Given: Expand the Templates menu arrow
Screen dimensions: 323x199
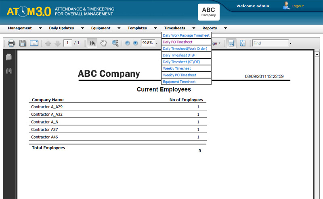Looking at the screenshot, I should 155,28.
